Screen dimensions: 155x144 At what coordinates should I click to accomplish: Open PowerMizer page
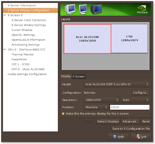19,59
